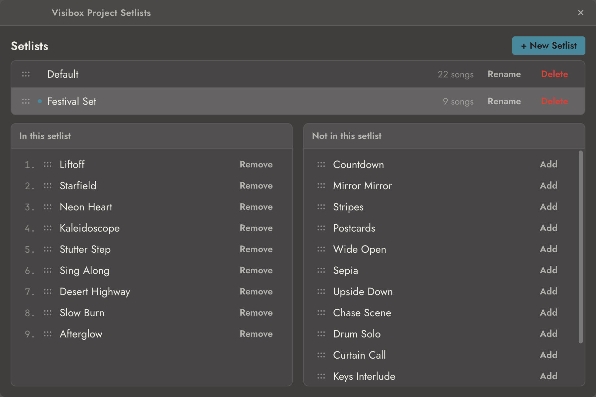Screen dimensions: 596x397
Task: Add Curtain Call to the setlist
Action: pos(549,355)
